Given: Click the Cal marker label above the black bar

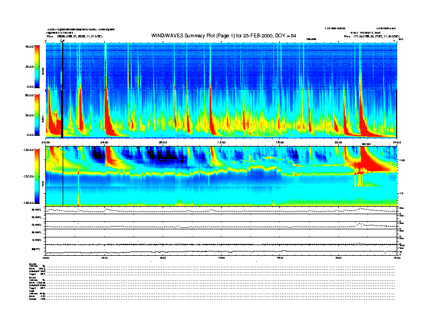Looking at the screenshot, I should click(x=62, y=41).
